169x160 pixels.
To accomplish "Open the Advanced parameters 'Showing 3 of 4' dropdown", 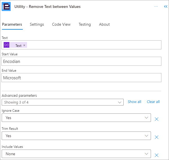I will pos(63,102).
